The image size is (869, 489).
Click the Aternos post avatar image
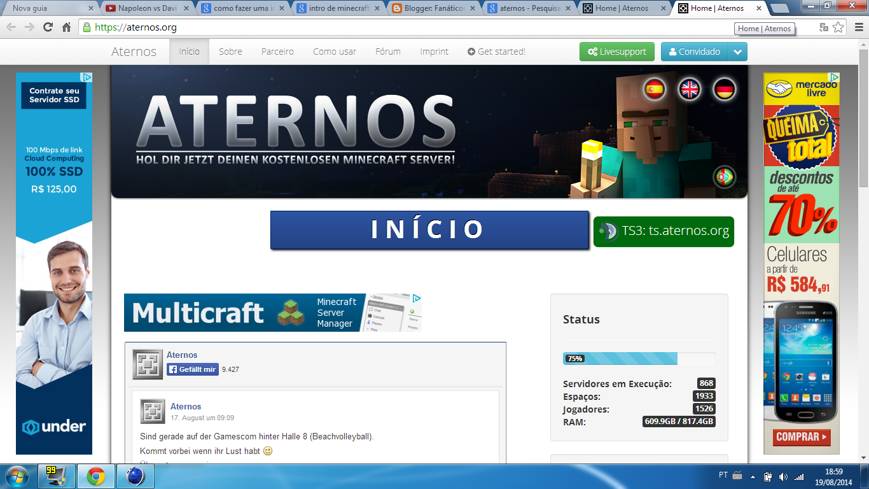click(153, 411)
